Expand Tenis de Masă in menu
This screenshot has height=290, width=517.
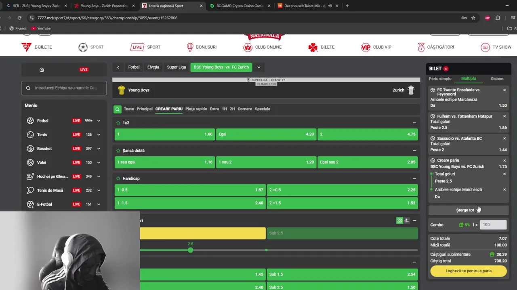click(99, 191)
